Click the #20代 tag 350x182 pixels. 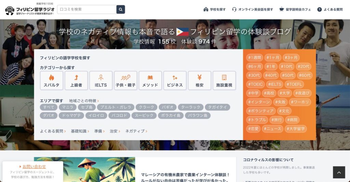[x=304, y=66]
